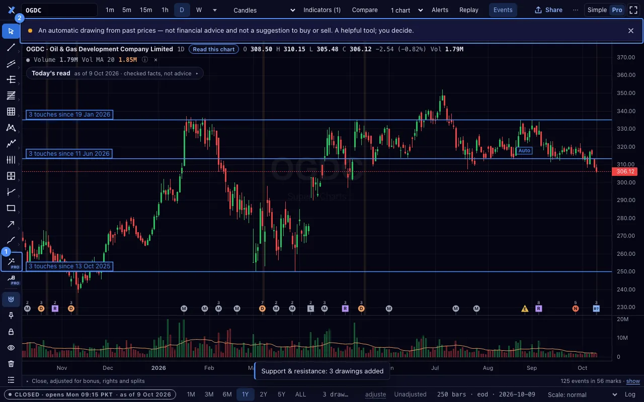
Task: Switch to Simple mode
Action: 597,10
